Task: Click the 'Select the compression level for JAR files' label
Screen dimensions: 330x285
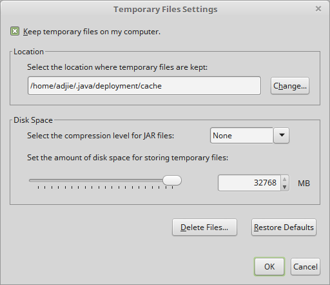Action: pyautogui.click(x=101, y=136)
